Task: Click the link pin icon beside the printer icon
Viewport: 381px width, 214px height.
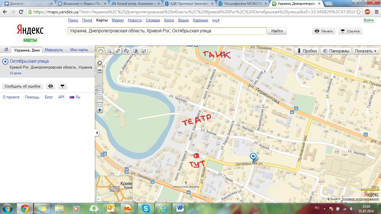Action: point(62,86)
